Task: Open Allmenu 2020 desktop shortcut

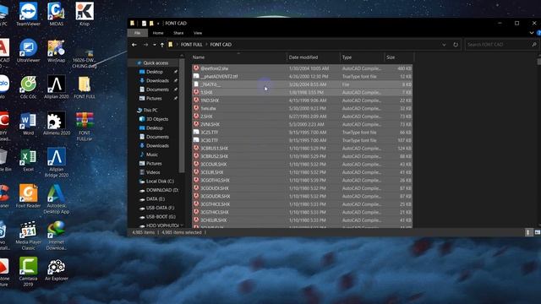Action: (x=57, y=123)
